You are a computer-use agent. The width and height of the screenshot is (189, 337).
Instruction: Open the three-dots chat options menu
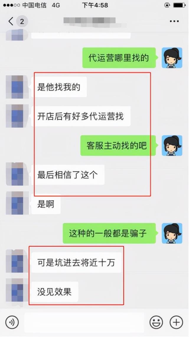(174, 21)
